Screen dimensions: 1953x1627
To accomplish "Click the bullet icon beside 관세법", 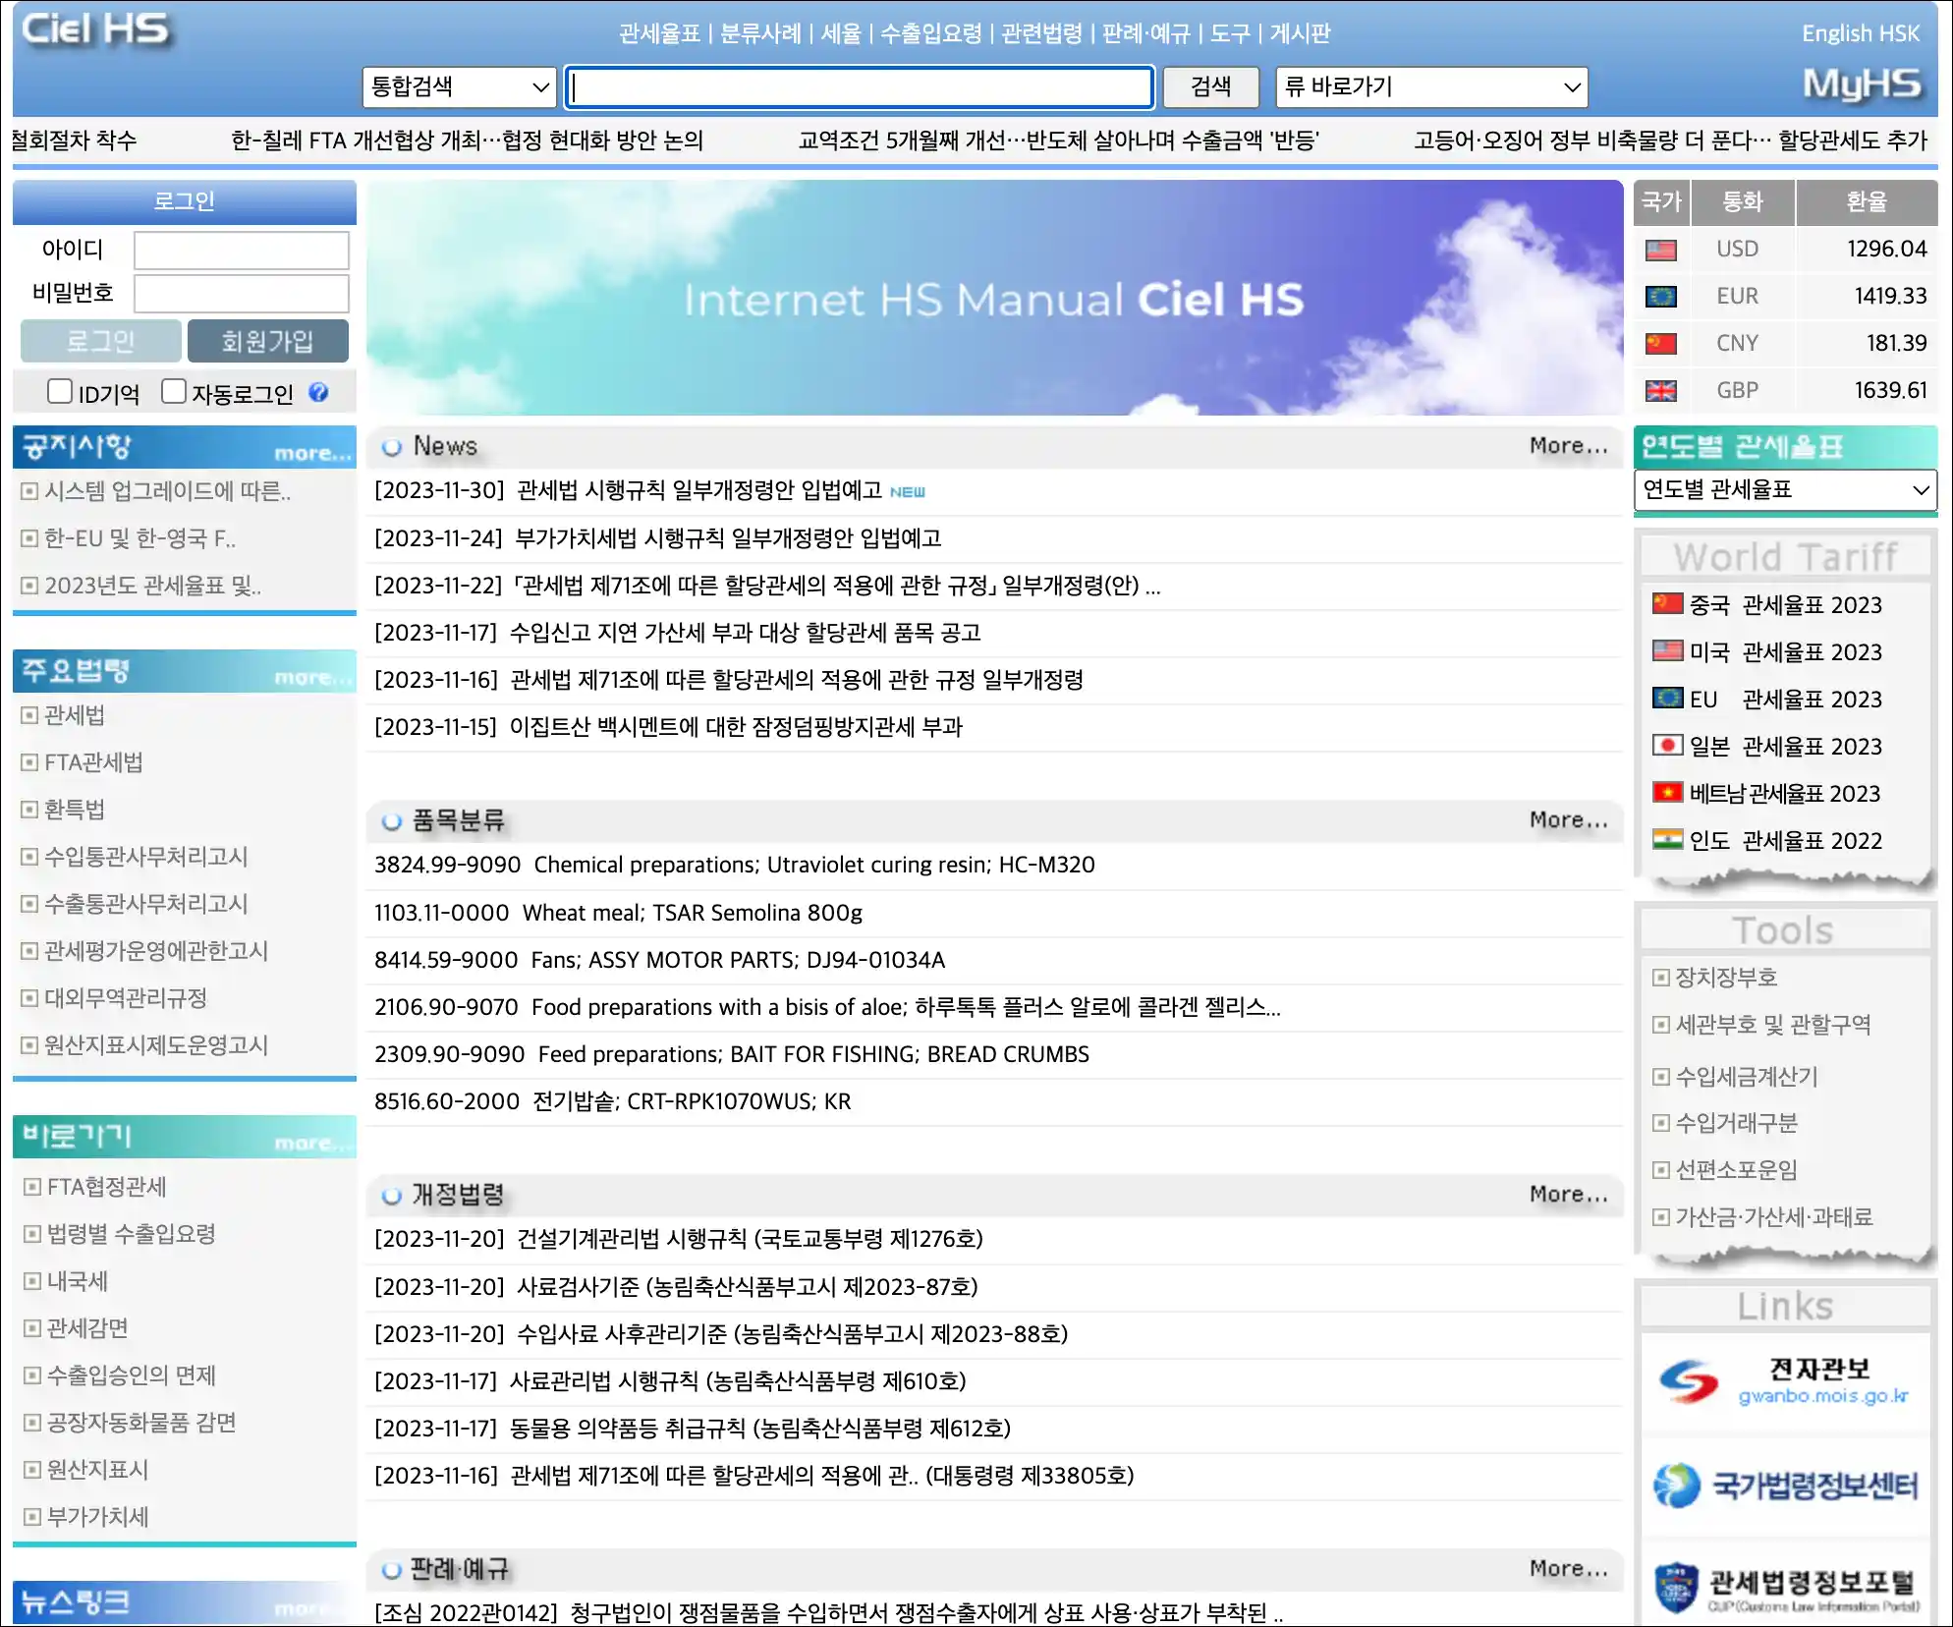I will point(29,715).
